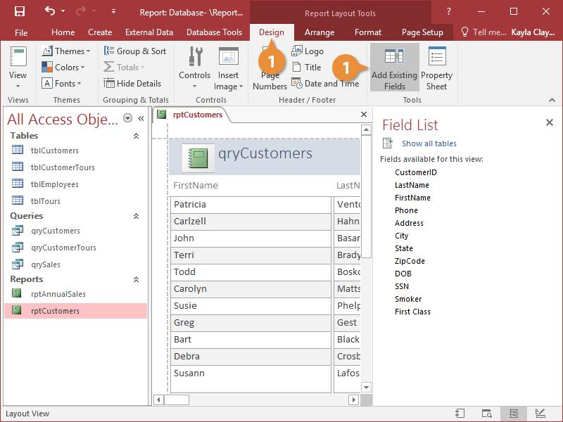Open the Property Sheet
Viewport: 563px width, 422px height.
(x=436, y=69)
